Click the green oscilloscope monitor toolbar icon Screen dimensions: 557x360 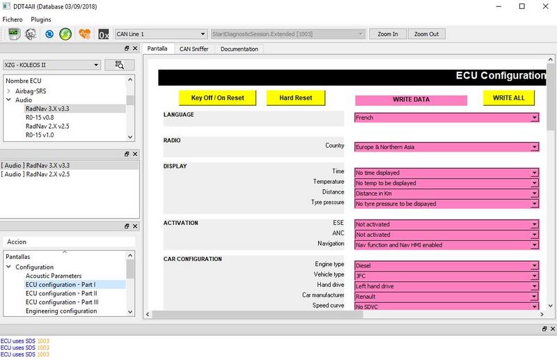14,33
